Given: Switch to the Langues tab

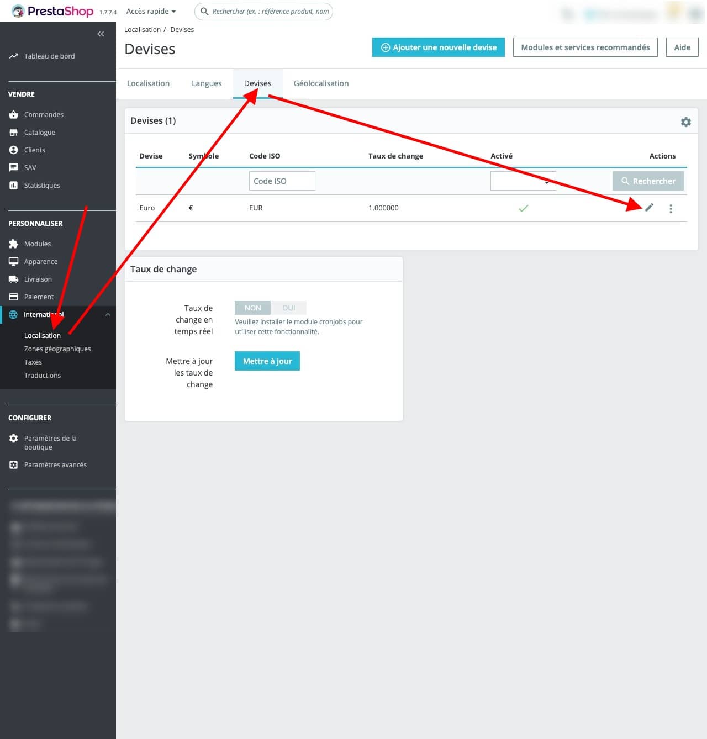Looking at the screenshot, I should pyautogui.click(x=206, y=83).
